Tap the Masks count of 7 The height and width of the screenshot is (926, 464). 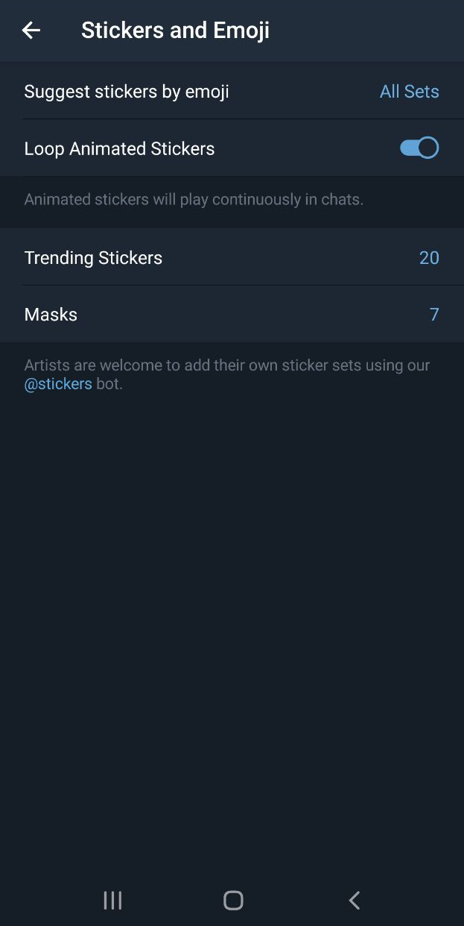coord(434,315)
